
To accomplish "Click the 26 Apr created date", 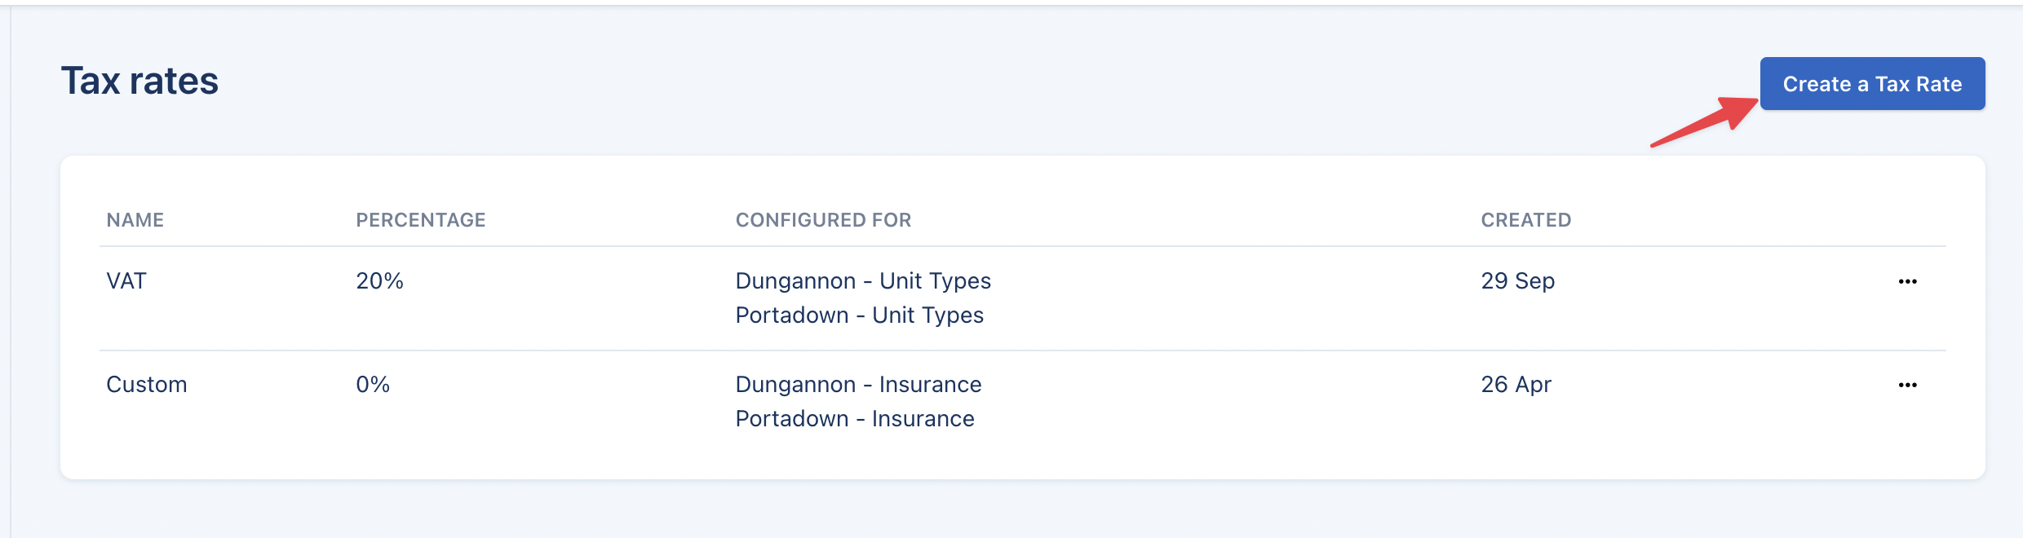I will [x=1516, y=385].
